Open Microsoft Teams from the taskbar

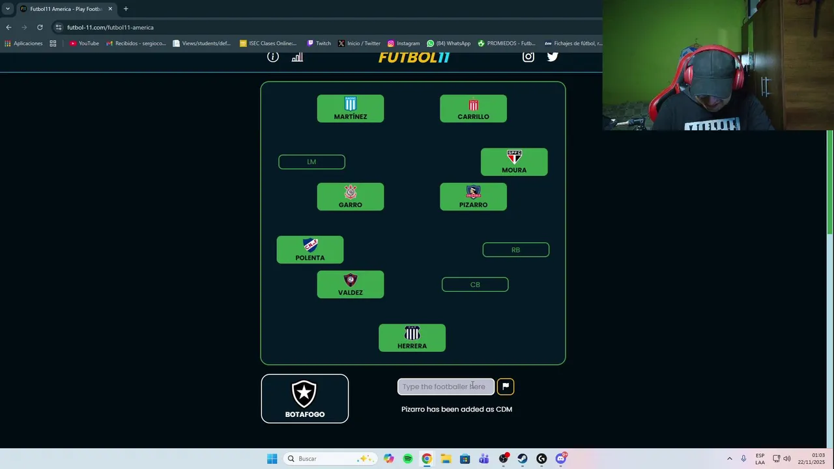pyautogui.click(x=484, y=459)
